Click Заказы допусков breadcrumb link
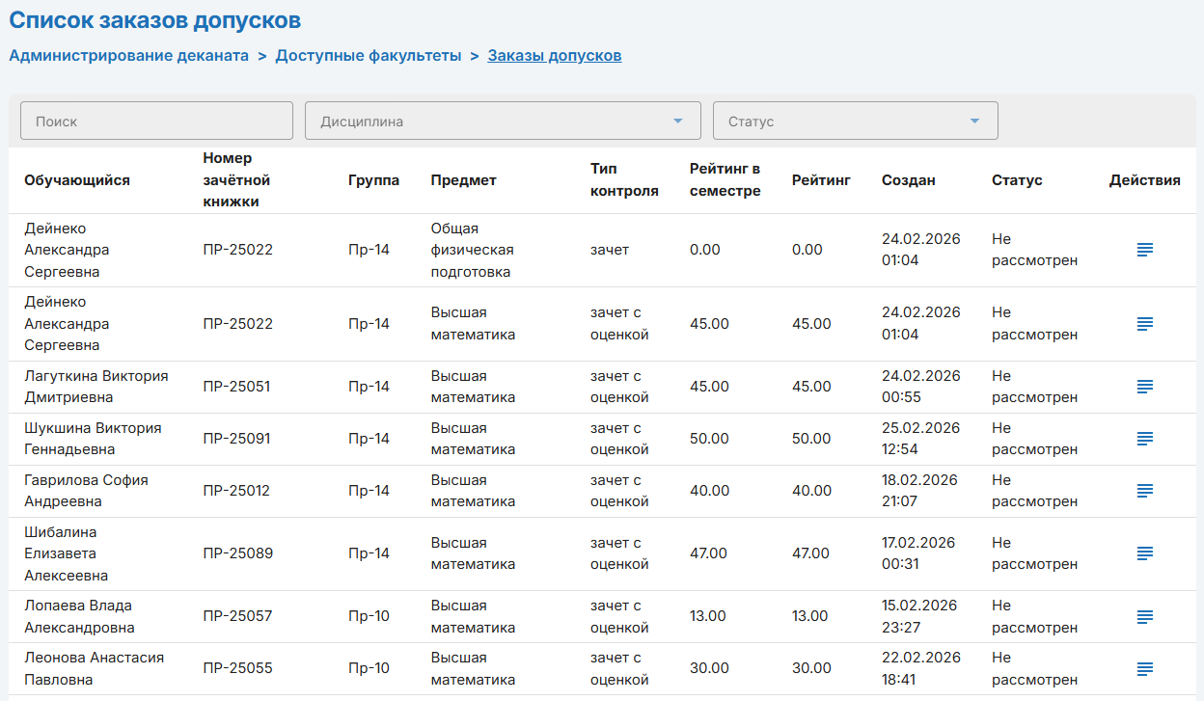Screen dimensions: 1204x701 554,56
